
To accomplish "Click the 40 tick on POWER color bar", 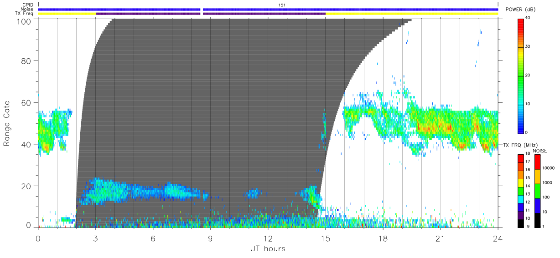I will pos(527,18).
